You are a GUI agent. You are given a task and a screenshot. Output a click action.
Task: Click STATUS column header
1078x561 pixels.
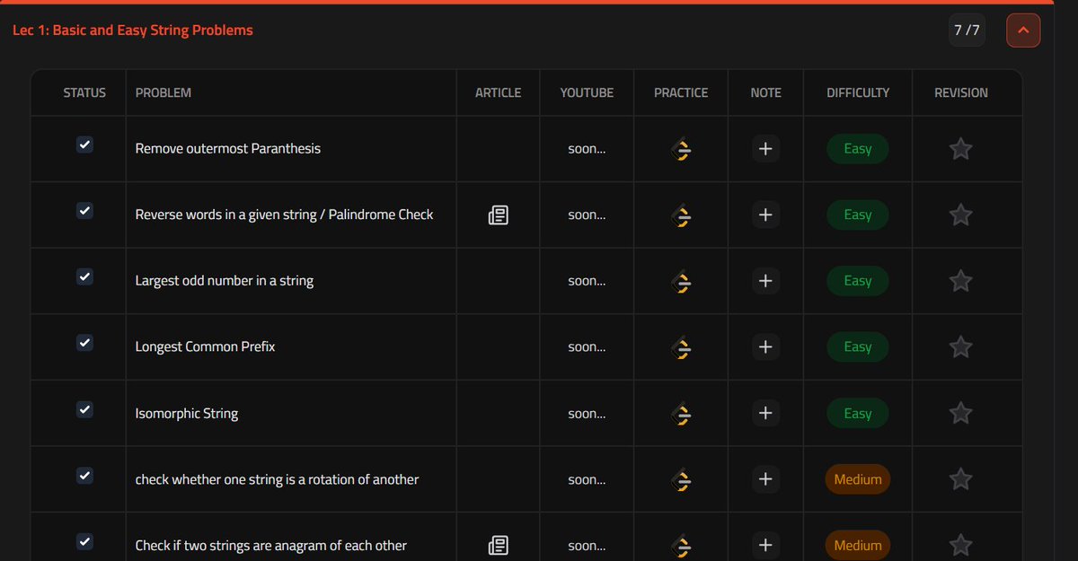click(84, 92)
